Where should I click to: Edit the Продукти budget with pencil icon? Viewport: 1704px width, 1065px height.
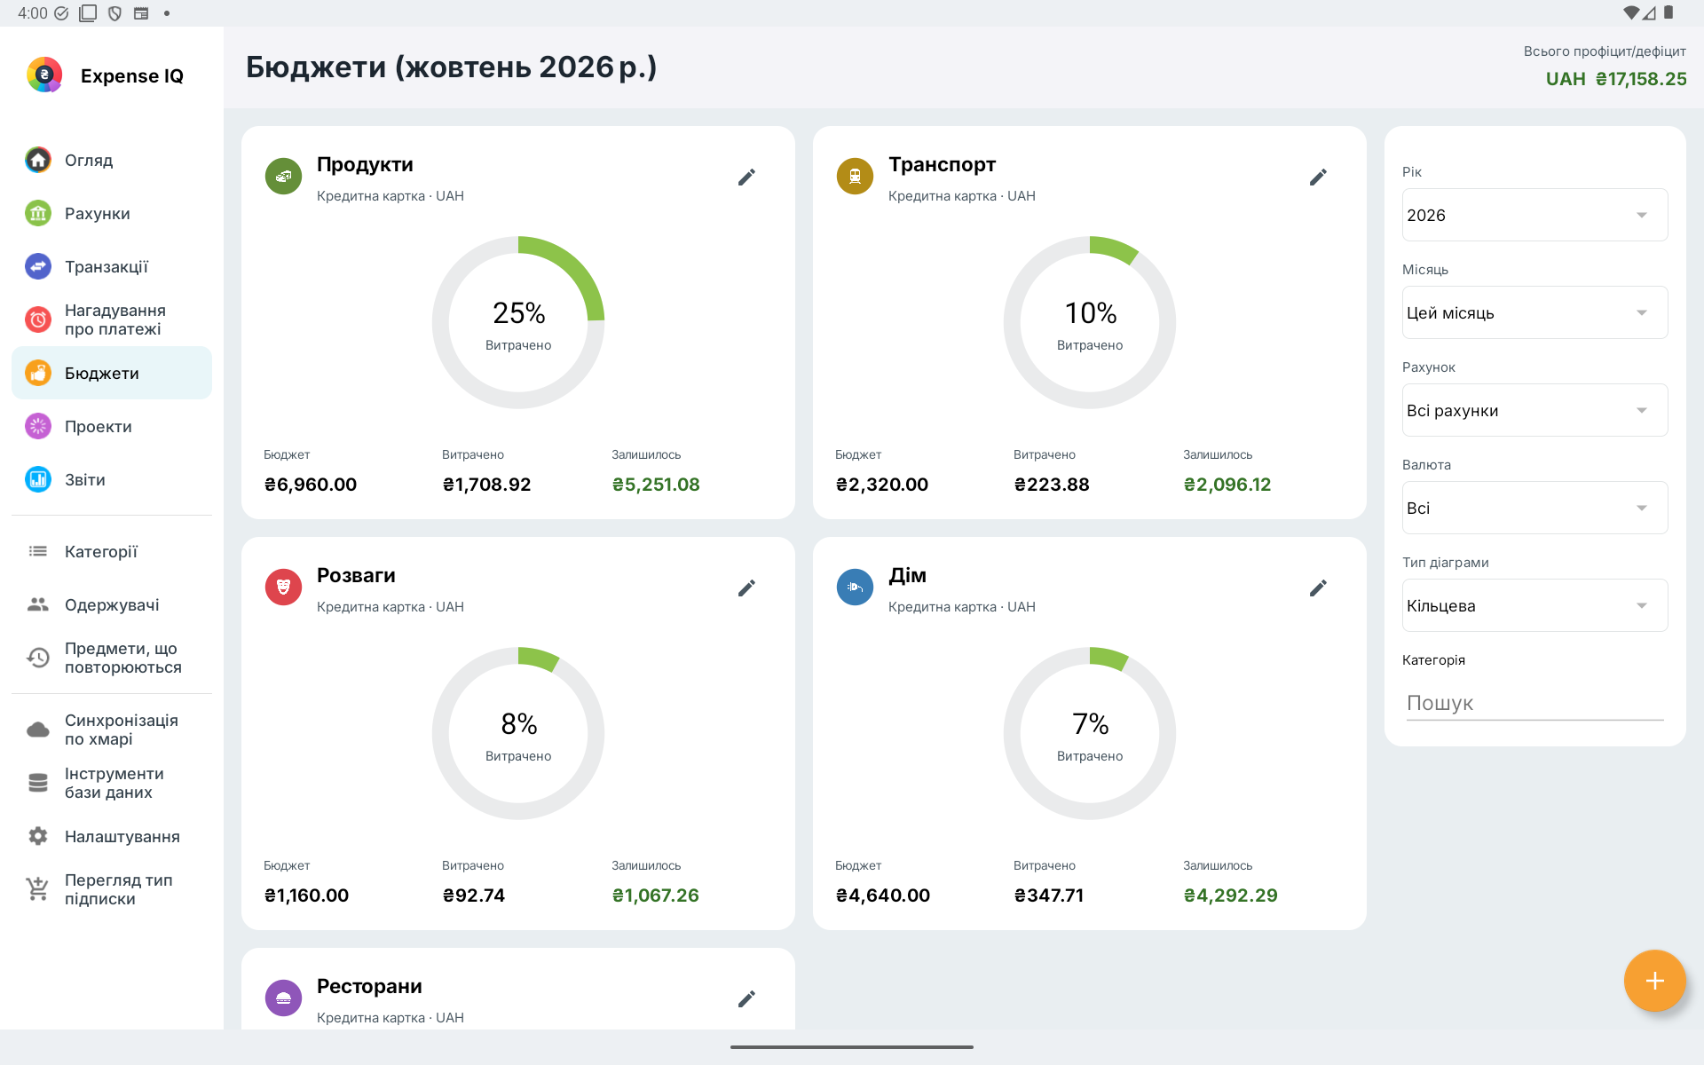(746, 177)
